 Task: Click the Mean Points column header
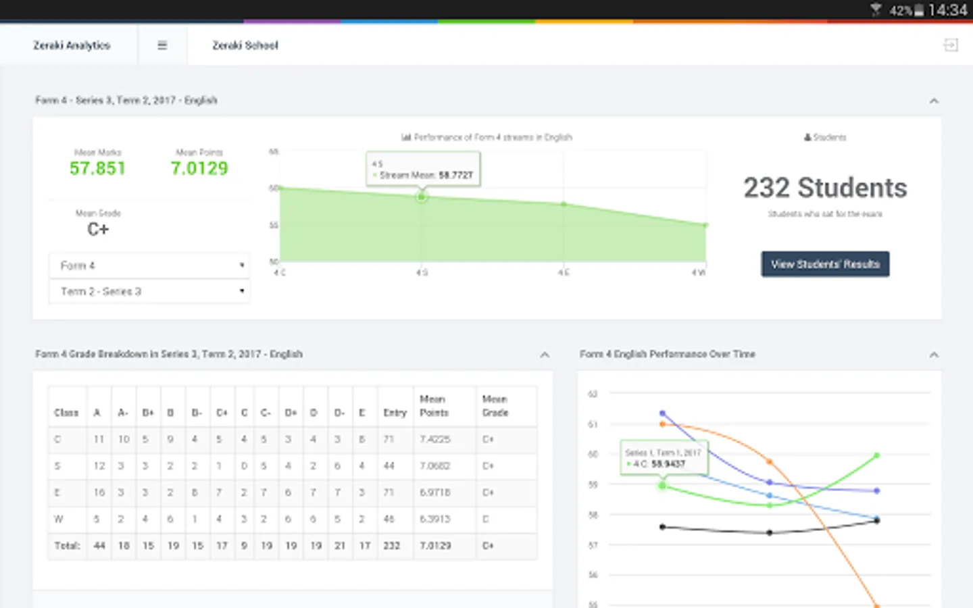point(434,406)
